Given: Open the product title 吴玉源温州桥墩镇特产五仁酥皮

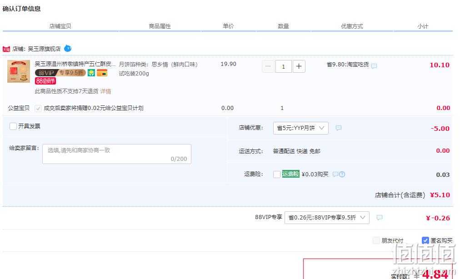Looking at the screenshot, I should coord(75,64).
